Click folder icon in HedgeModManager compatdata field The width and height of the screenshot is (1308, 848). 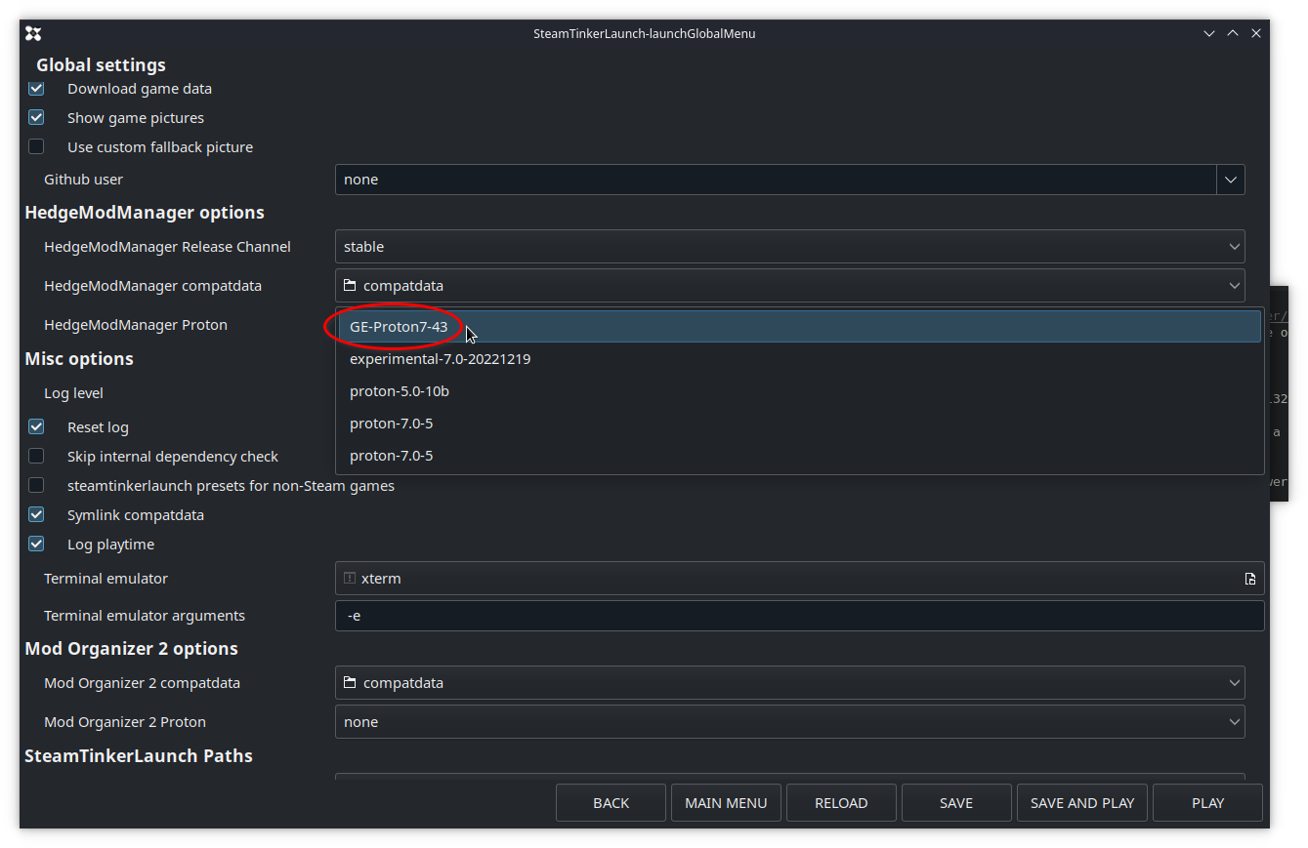click(350, 286)
